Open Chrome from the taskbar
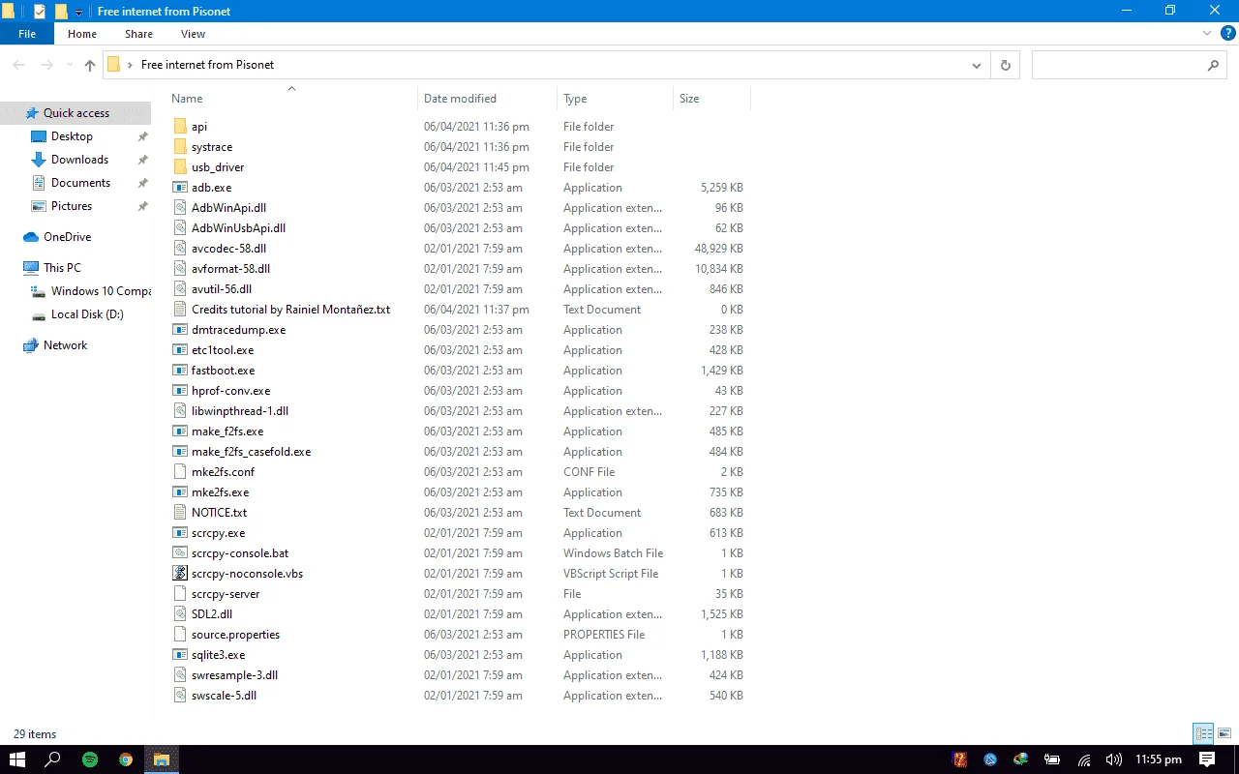Image resolution: width=1239 pixels, height=774 pixels. [126, 759]
